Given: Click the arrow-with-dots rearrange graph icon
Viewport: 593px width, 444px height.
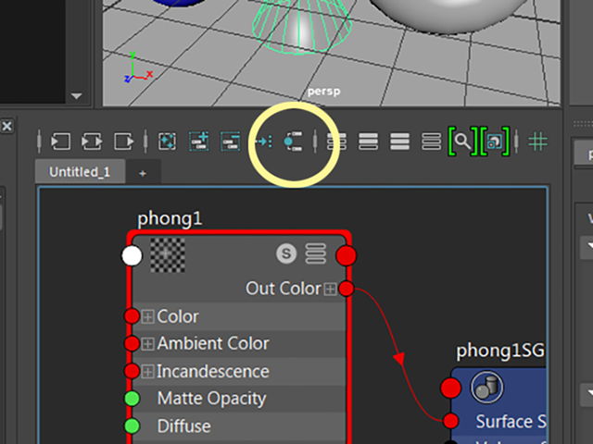Looking at the screenshot, I should pyautogui.click(x=263, y=142).
